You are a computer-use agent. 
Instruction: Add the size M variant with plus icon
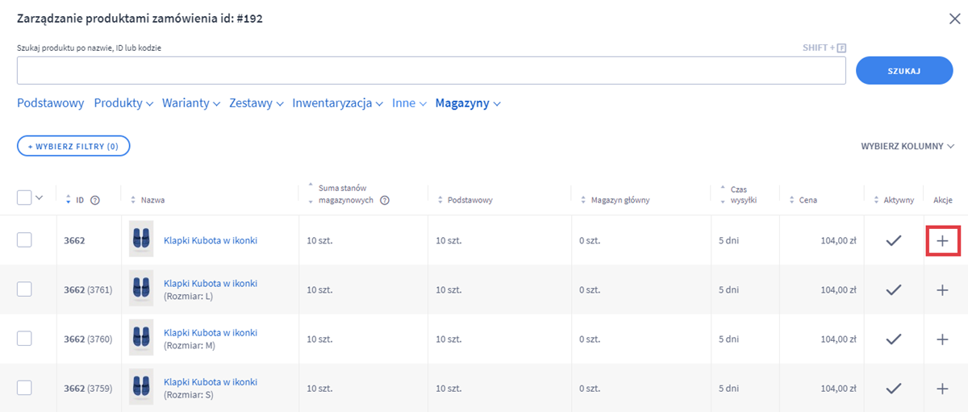click(942, 339)
